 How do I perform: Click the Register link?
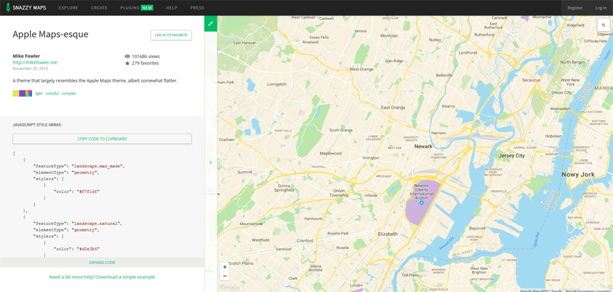(x=575, y=8)
